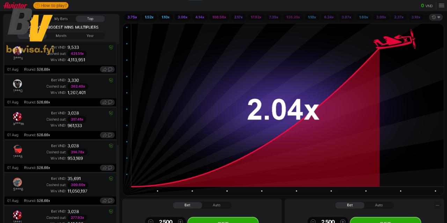447x223 pixels.
Task: Click the How to play? button
Action: tap(51, 6)
